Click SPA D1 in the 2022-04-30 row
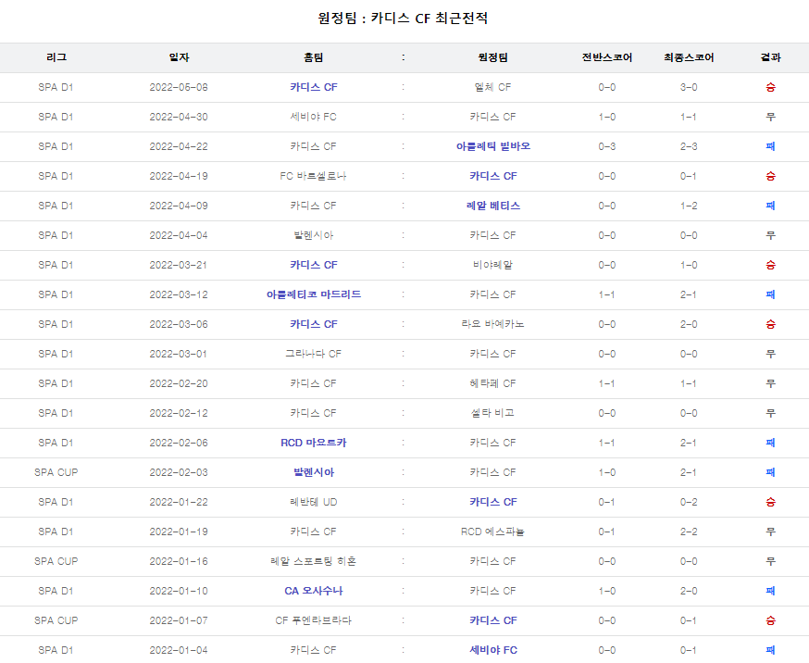The width and height of the screenshot is (809, 663). coord(56,117)
